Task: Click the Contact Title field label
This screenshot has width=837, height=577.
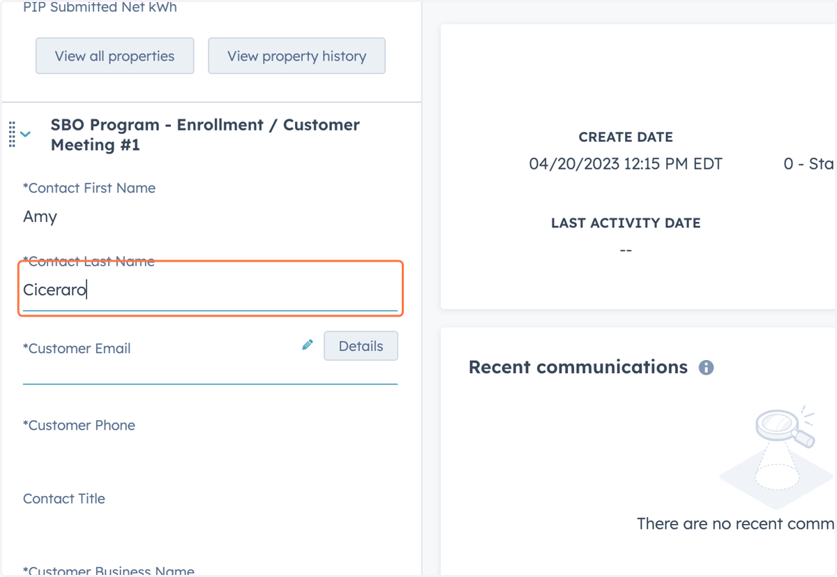Action: pos(64,498)
